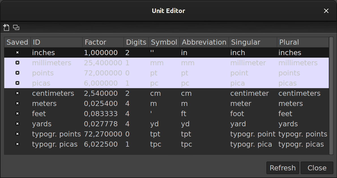This screenshot has height=178, width=337.
Task: Toggle the Saved checkbox for feet
Action: pos(17,114)
